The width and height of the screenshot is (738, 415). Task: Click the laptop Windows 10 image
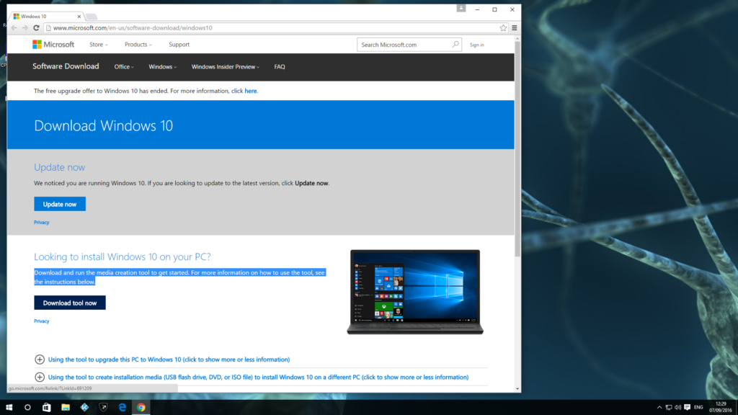(415, 293)
